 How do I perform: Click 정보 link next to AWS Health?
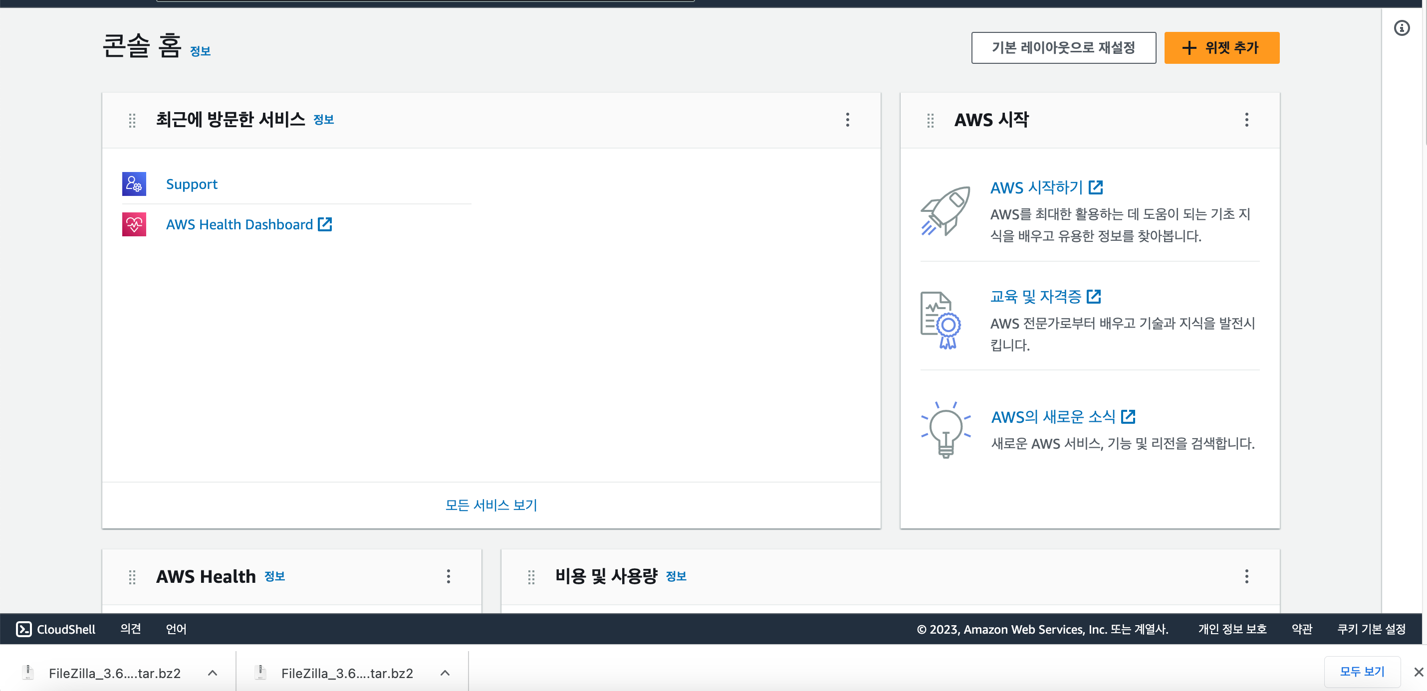tap(275, 576)
